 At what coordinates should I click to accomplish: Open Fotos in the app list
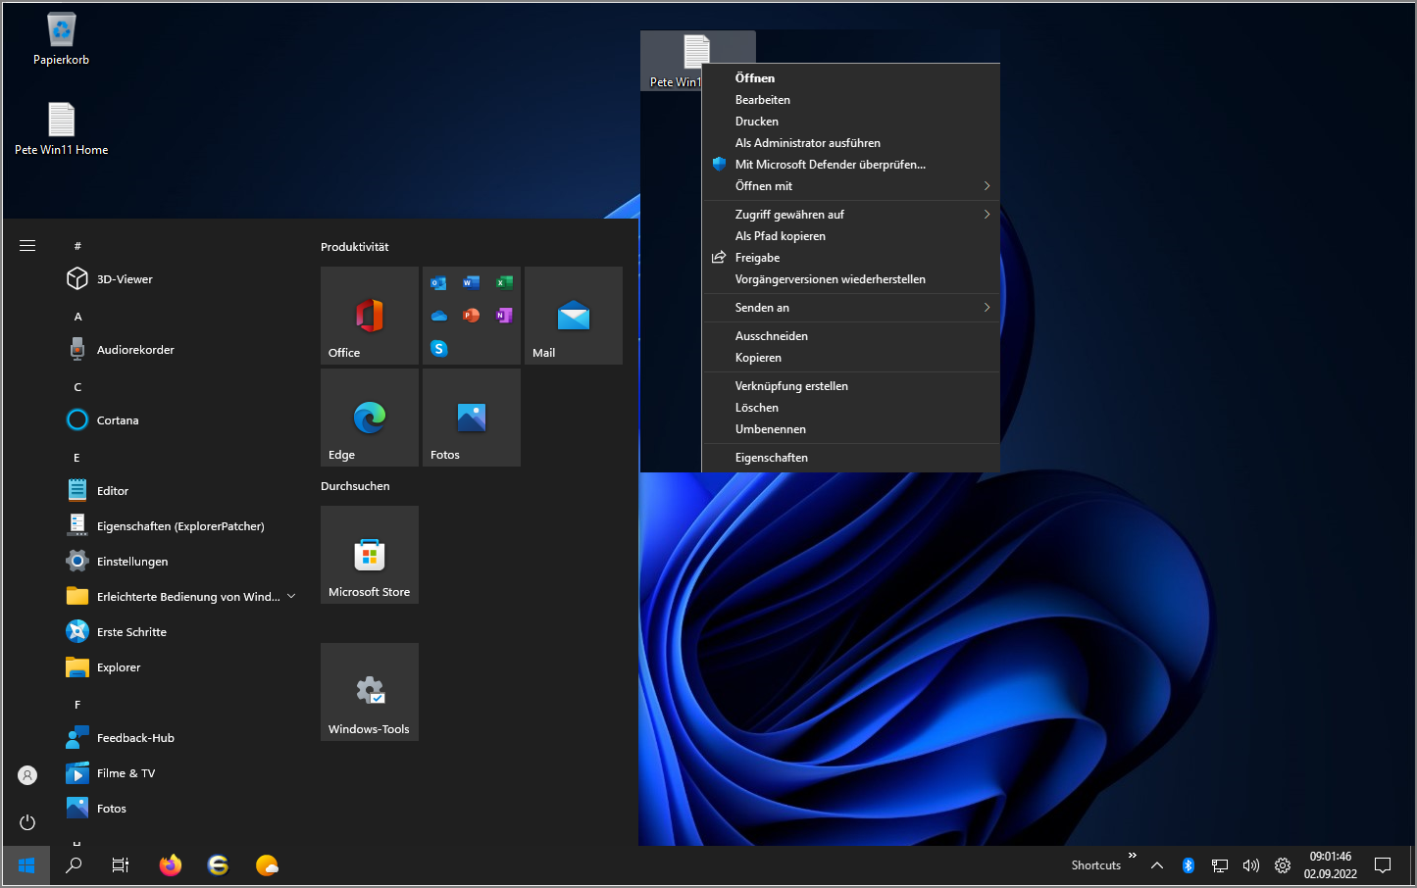coord(181,809)
